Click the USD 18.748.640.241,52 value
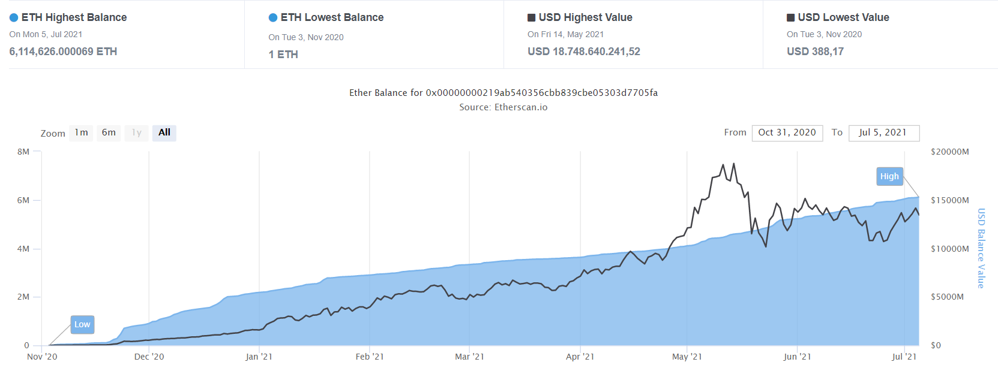The image size is (998, 371). pos(584,52)
